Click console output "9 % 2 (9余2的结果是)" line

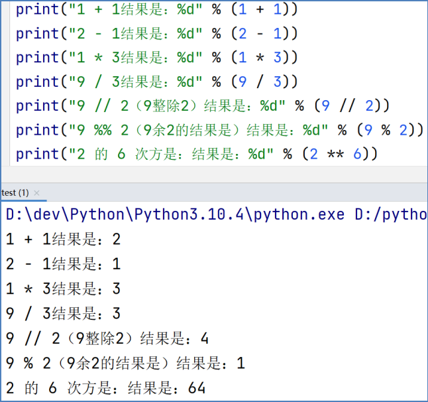click(x=126, y=364)
